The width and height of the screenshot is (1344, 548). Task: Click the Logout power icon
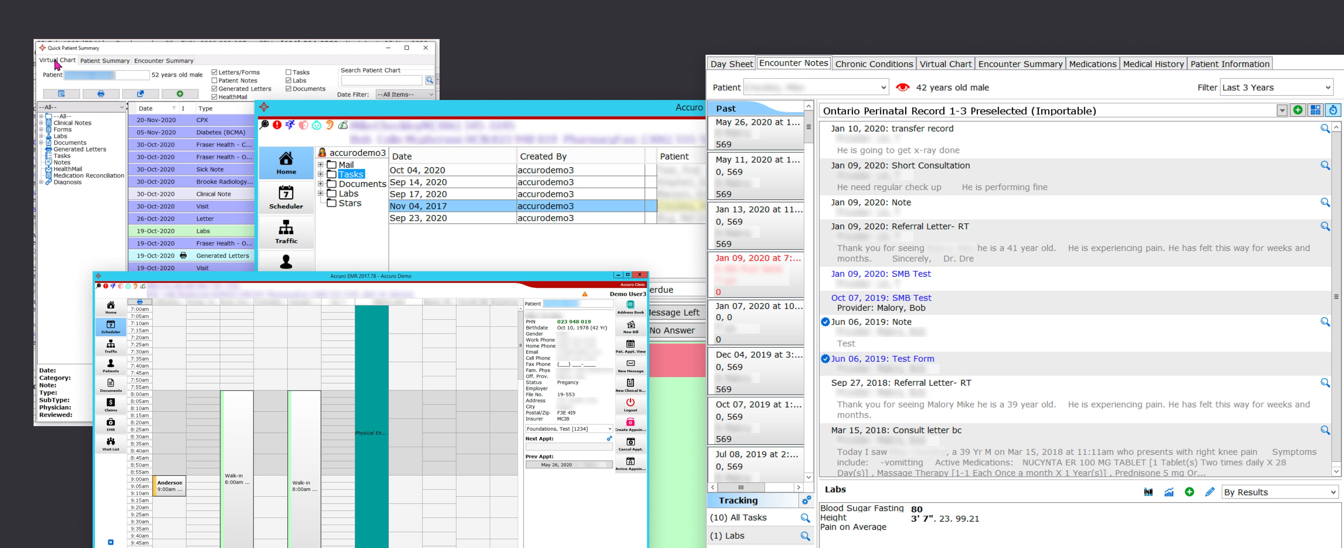click(x=630, y=404)
